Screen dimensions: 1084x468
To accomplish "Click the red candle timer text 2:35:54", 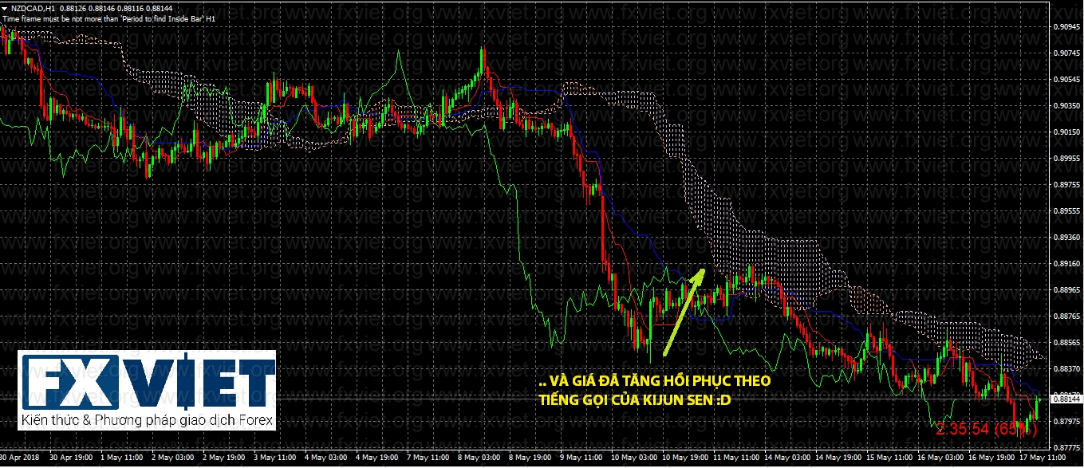I will [x=964, y=429].
